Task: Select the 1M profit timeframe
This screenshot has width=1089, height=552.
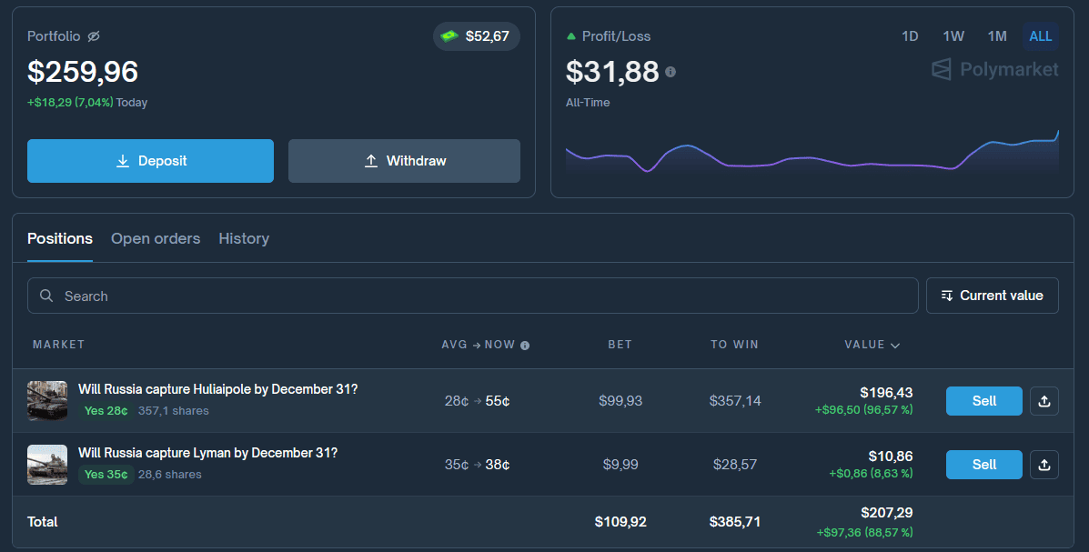Action: pos(997,36)
